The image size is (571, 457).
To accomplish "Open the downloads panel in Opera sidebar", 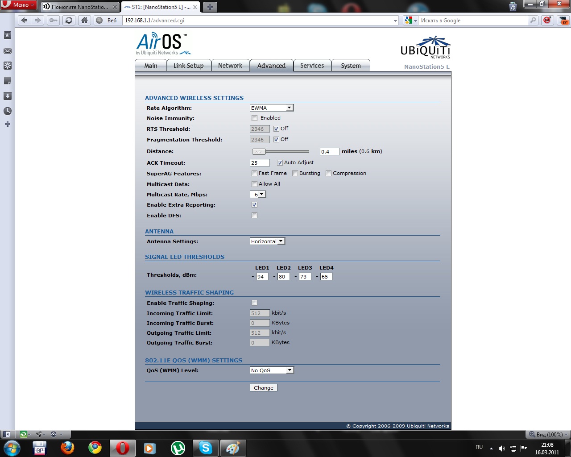I will 8,96.
